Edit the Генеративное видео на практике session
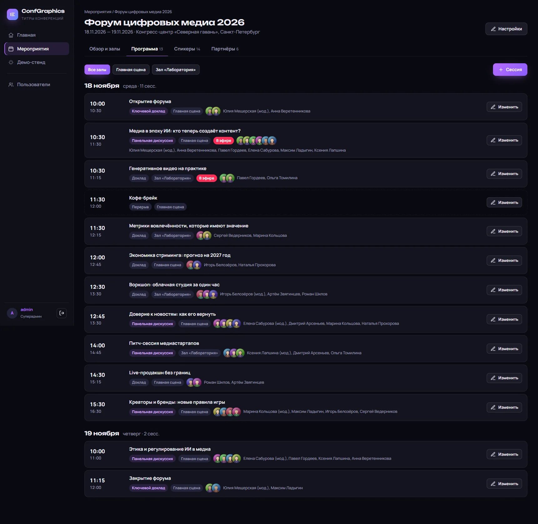 pos(504,174)
